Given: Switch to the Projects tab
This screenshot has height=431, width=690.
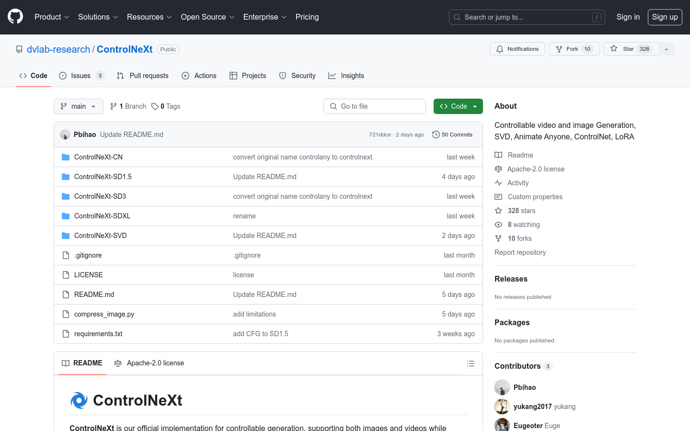Looking at the screenshot, I should (x=248, y=76).
